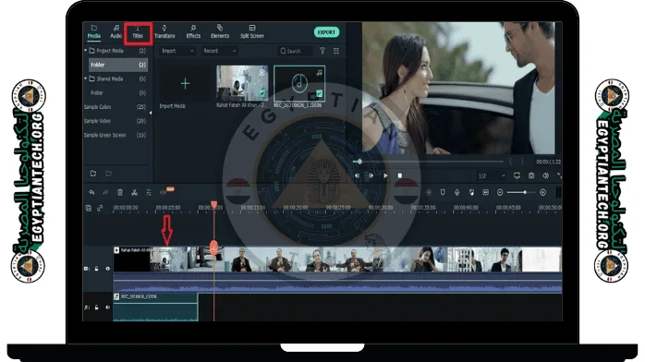
Task: Zoom in on the timeline with the plus icon
Action: pos(543,192)
